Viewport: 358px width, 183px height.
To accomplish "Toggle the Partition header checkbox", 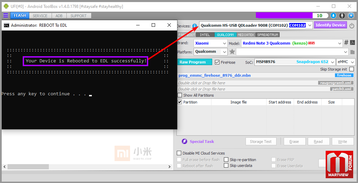I will point(180,102).
